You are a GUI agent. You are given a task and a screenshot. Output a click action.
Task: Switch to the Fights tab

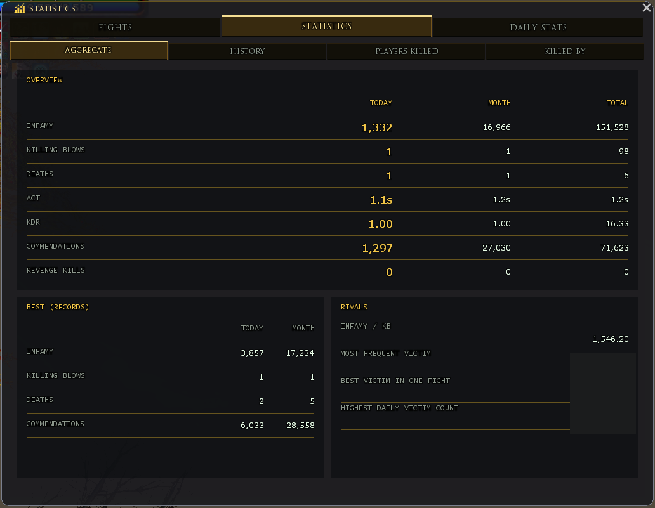tap(116, 27)
